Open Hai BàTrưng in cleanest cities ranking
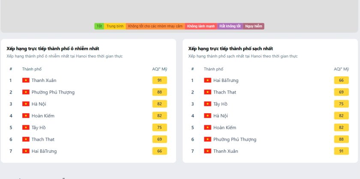 tap(226, 80)
